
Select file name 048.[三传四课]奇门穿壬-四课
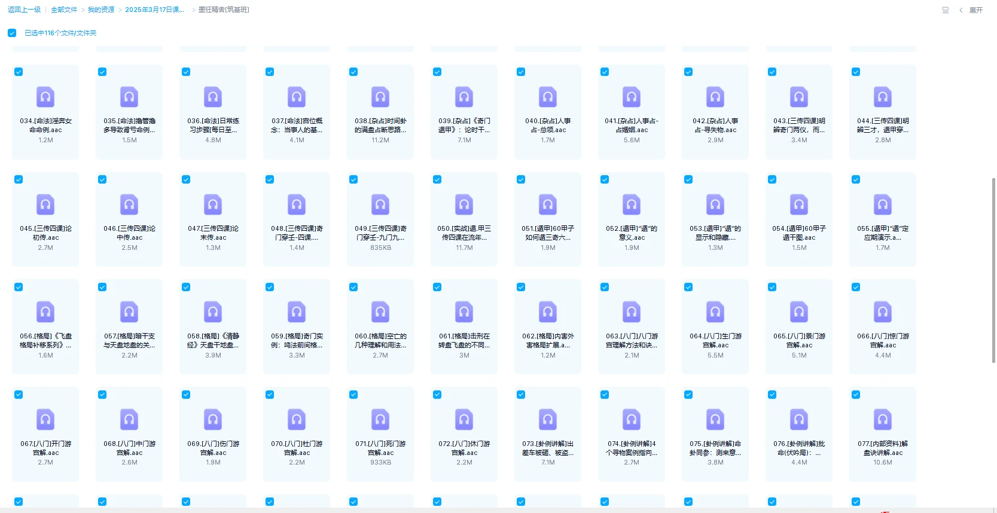[x=297, y=233]
